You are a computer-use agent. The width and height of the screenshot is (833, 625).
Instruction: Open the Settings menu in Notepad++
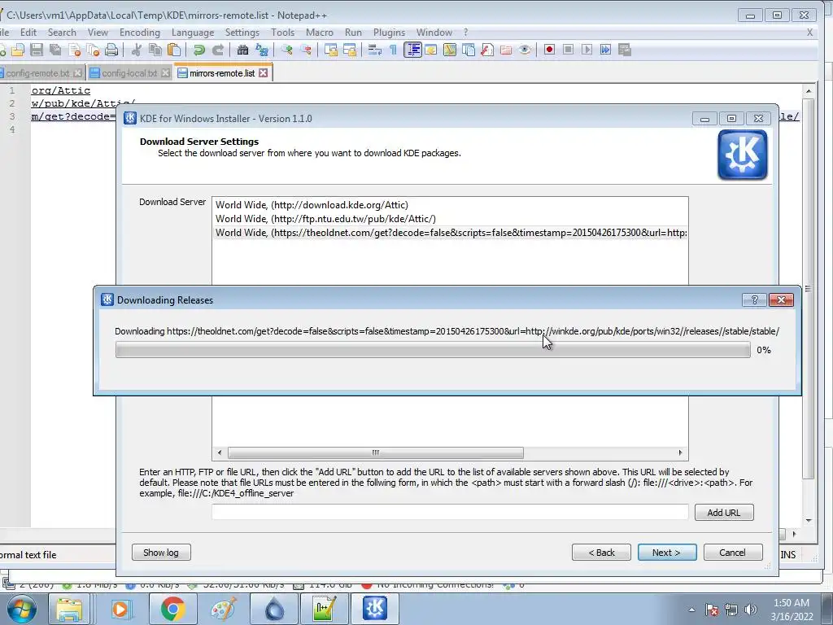click(x=242, y=33)
